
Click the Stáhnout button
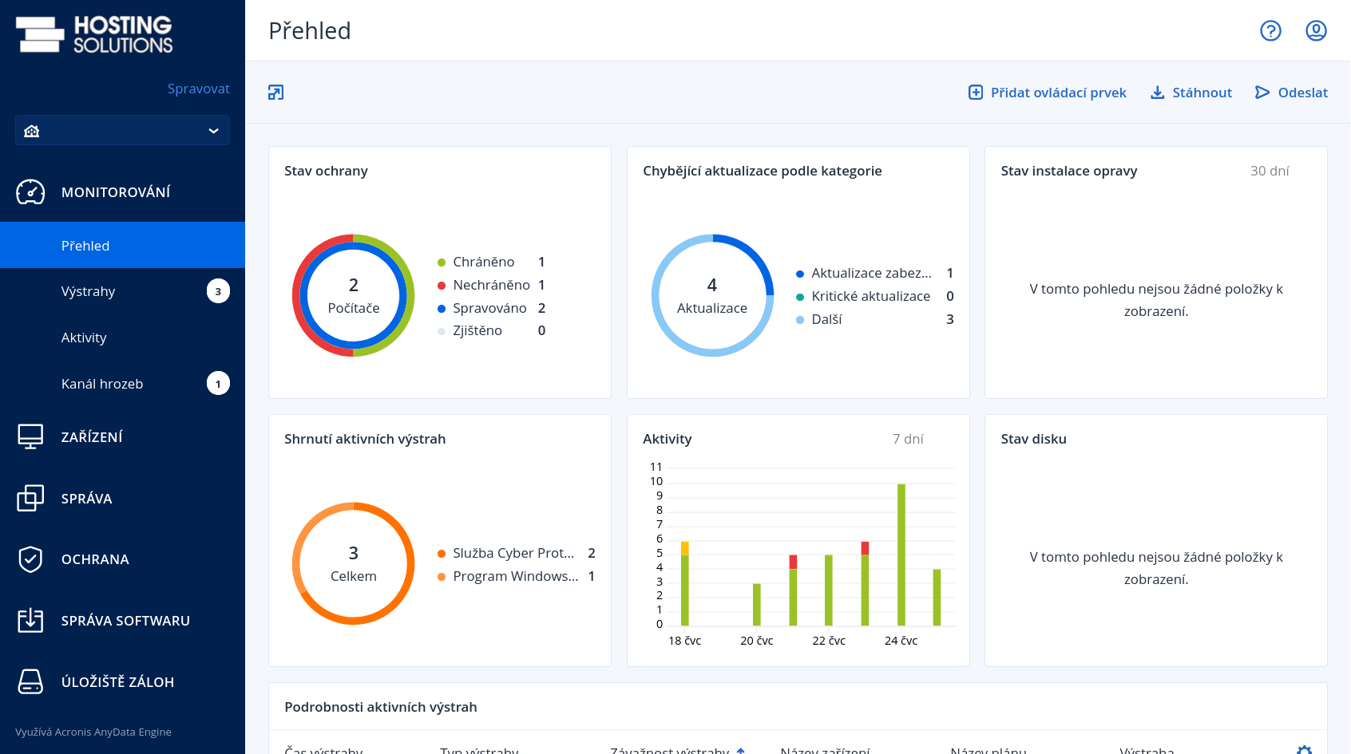(x=1191, y=93)
